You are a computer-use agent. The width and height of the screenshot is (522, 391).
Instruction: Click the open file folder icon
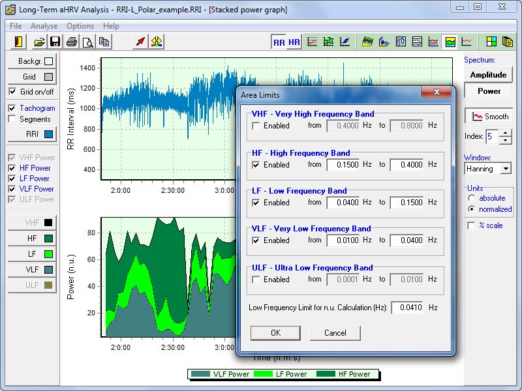click(40, 42)
